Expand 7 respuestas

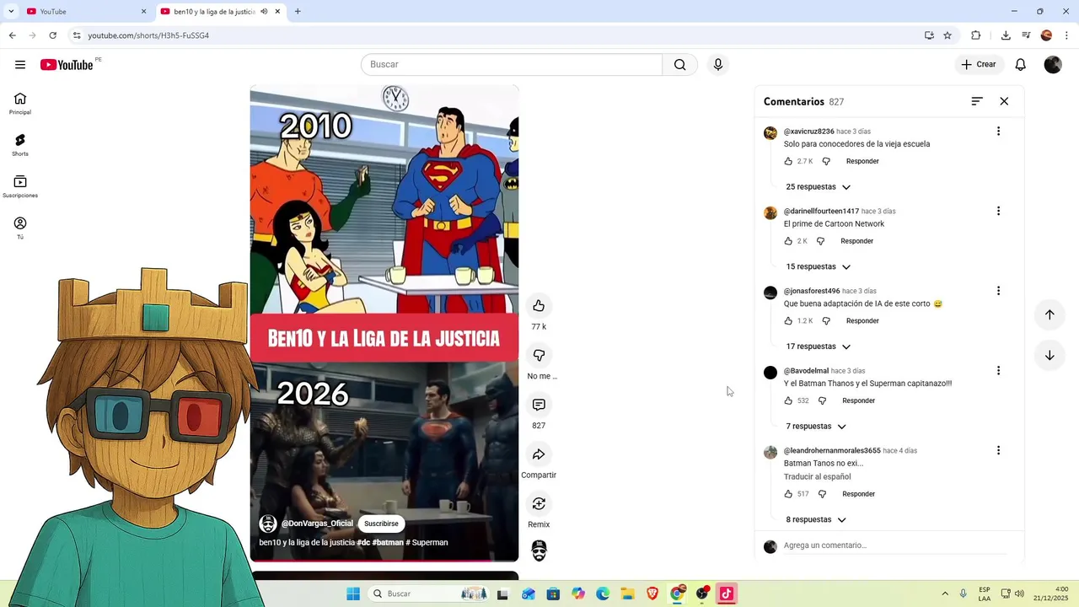815,427
